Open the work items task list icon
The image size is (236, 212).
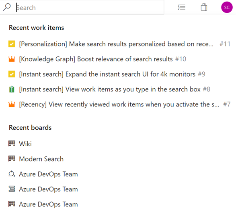pos(181,7)
